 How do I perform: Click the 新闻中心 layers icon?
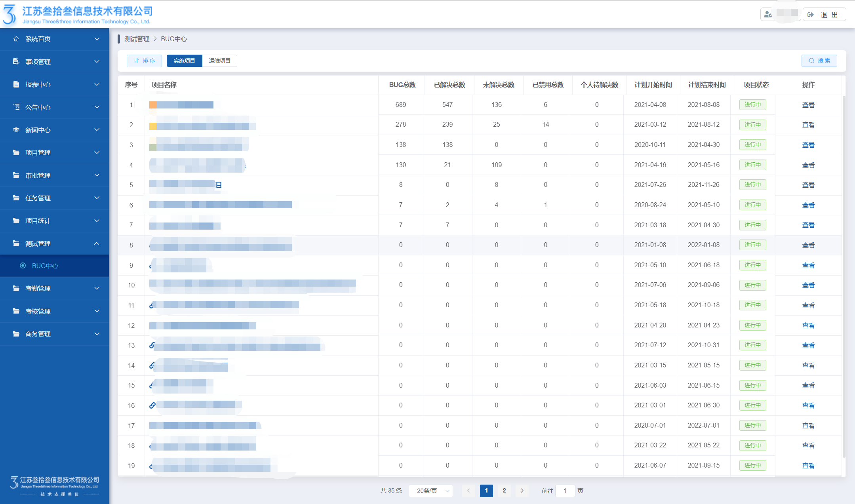click(16, 130)
